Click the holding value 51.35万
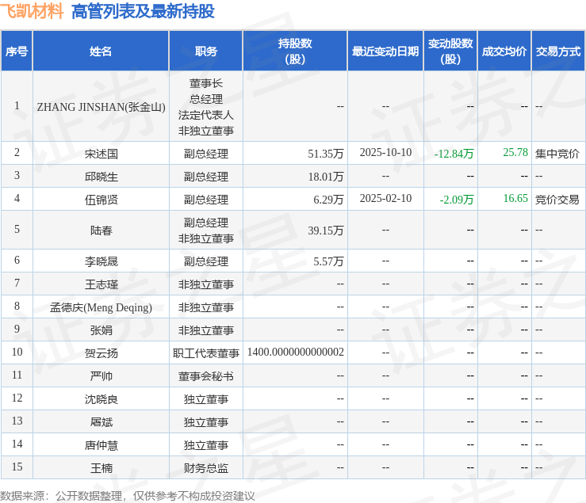The image size is (586, 503). (x=326, y=154)
